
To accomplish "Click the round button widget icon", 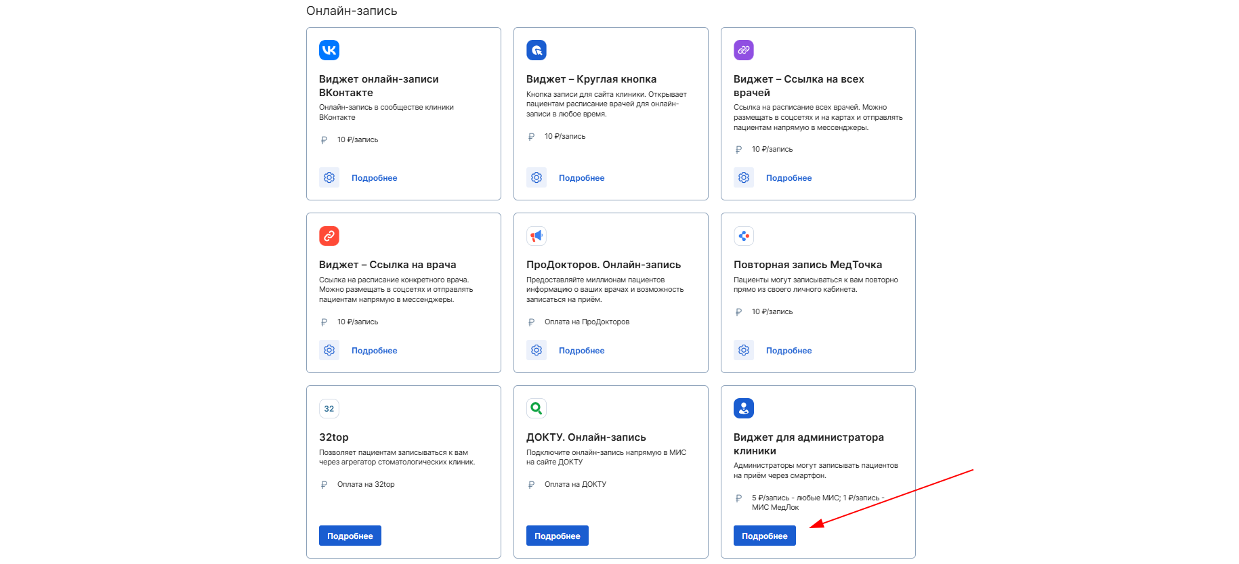I will tap(537, 50).
